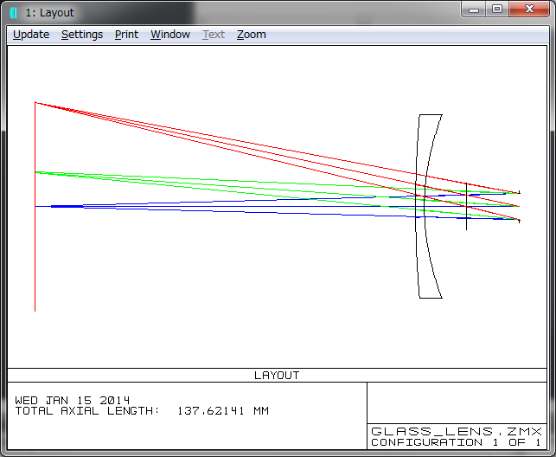
Task: Open the Update menu
Action: (x=31, y=35)
